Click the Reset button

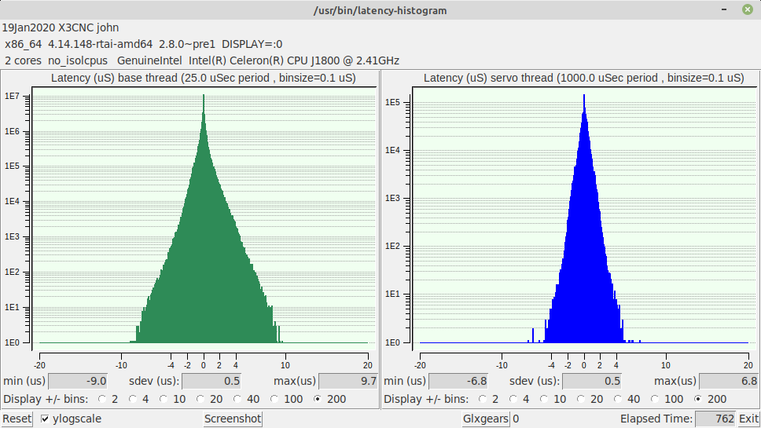click(17, 419)
